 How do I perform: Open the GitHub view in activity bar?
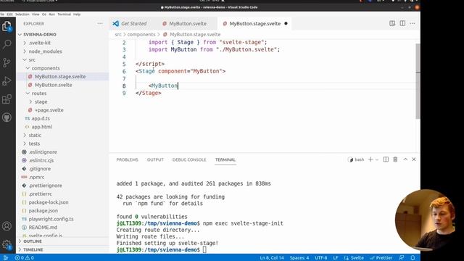point(7,117)
